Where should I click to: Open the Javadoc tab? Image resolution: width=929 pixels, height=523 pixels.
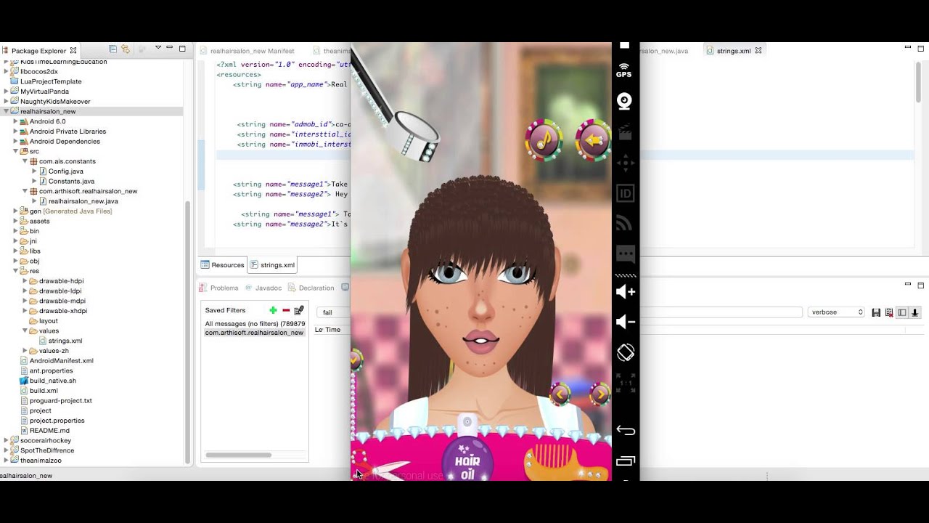263,288
